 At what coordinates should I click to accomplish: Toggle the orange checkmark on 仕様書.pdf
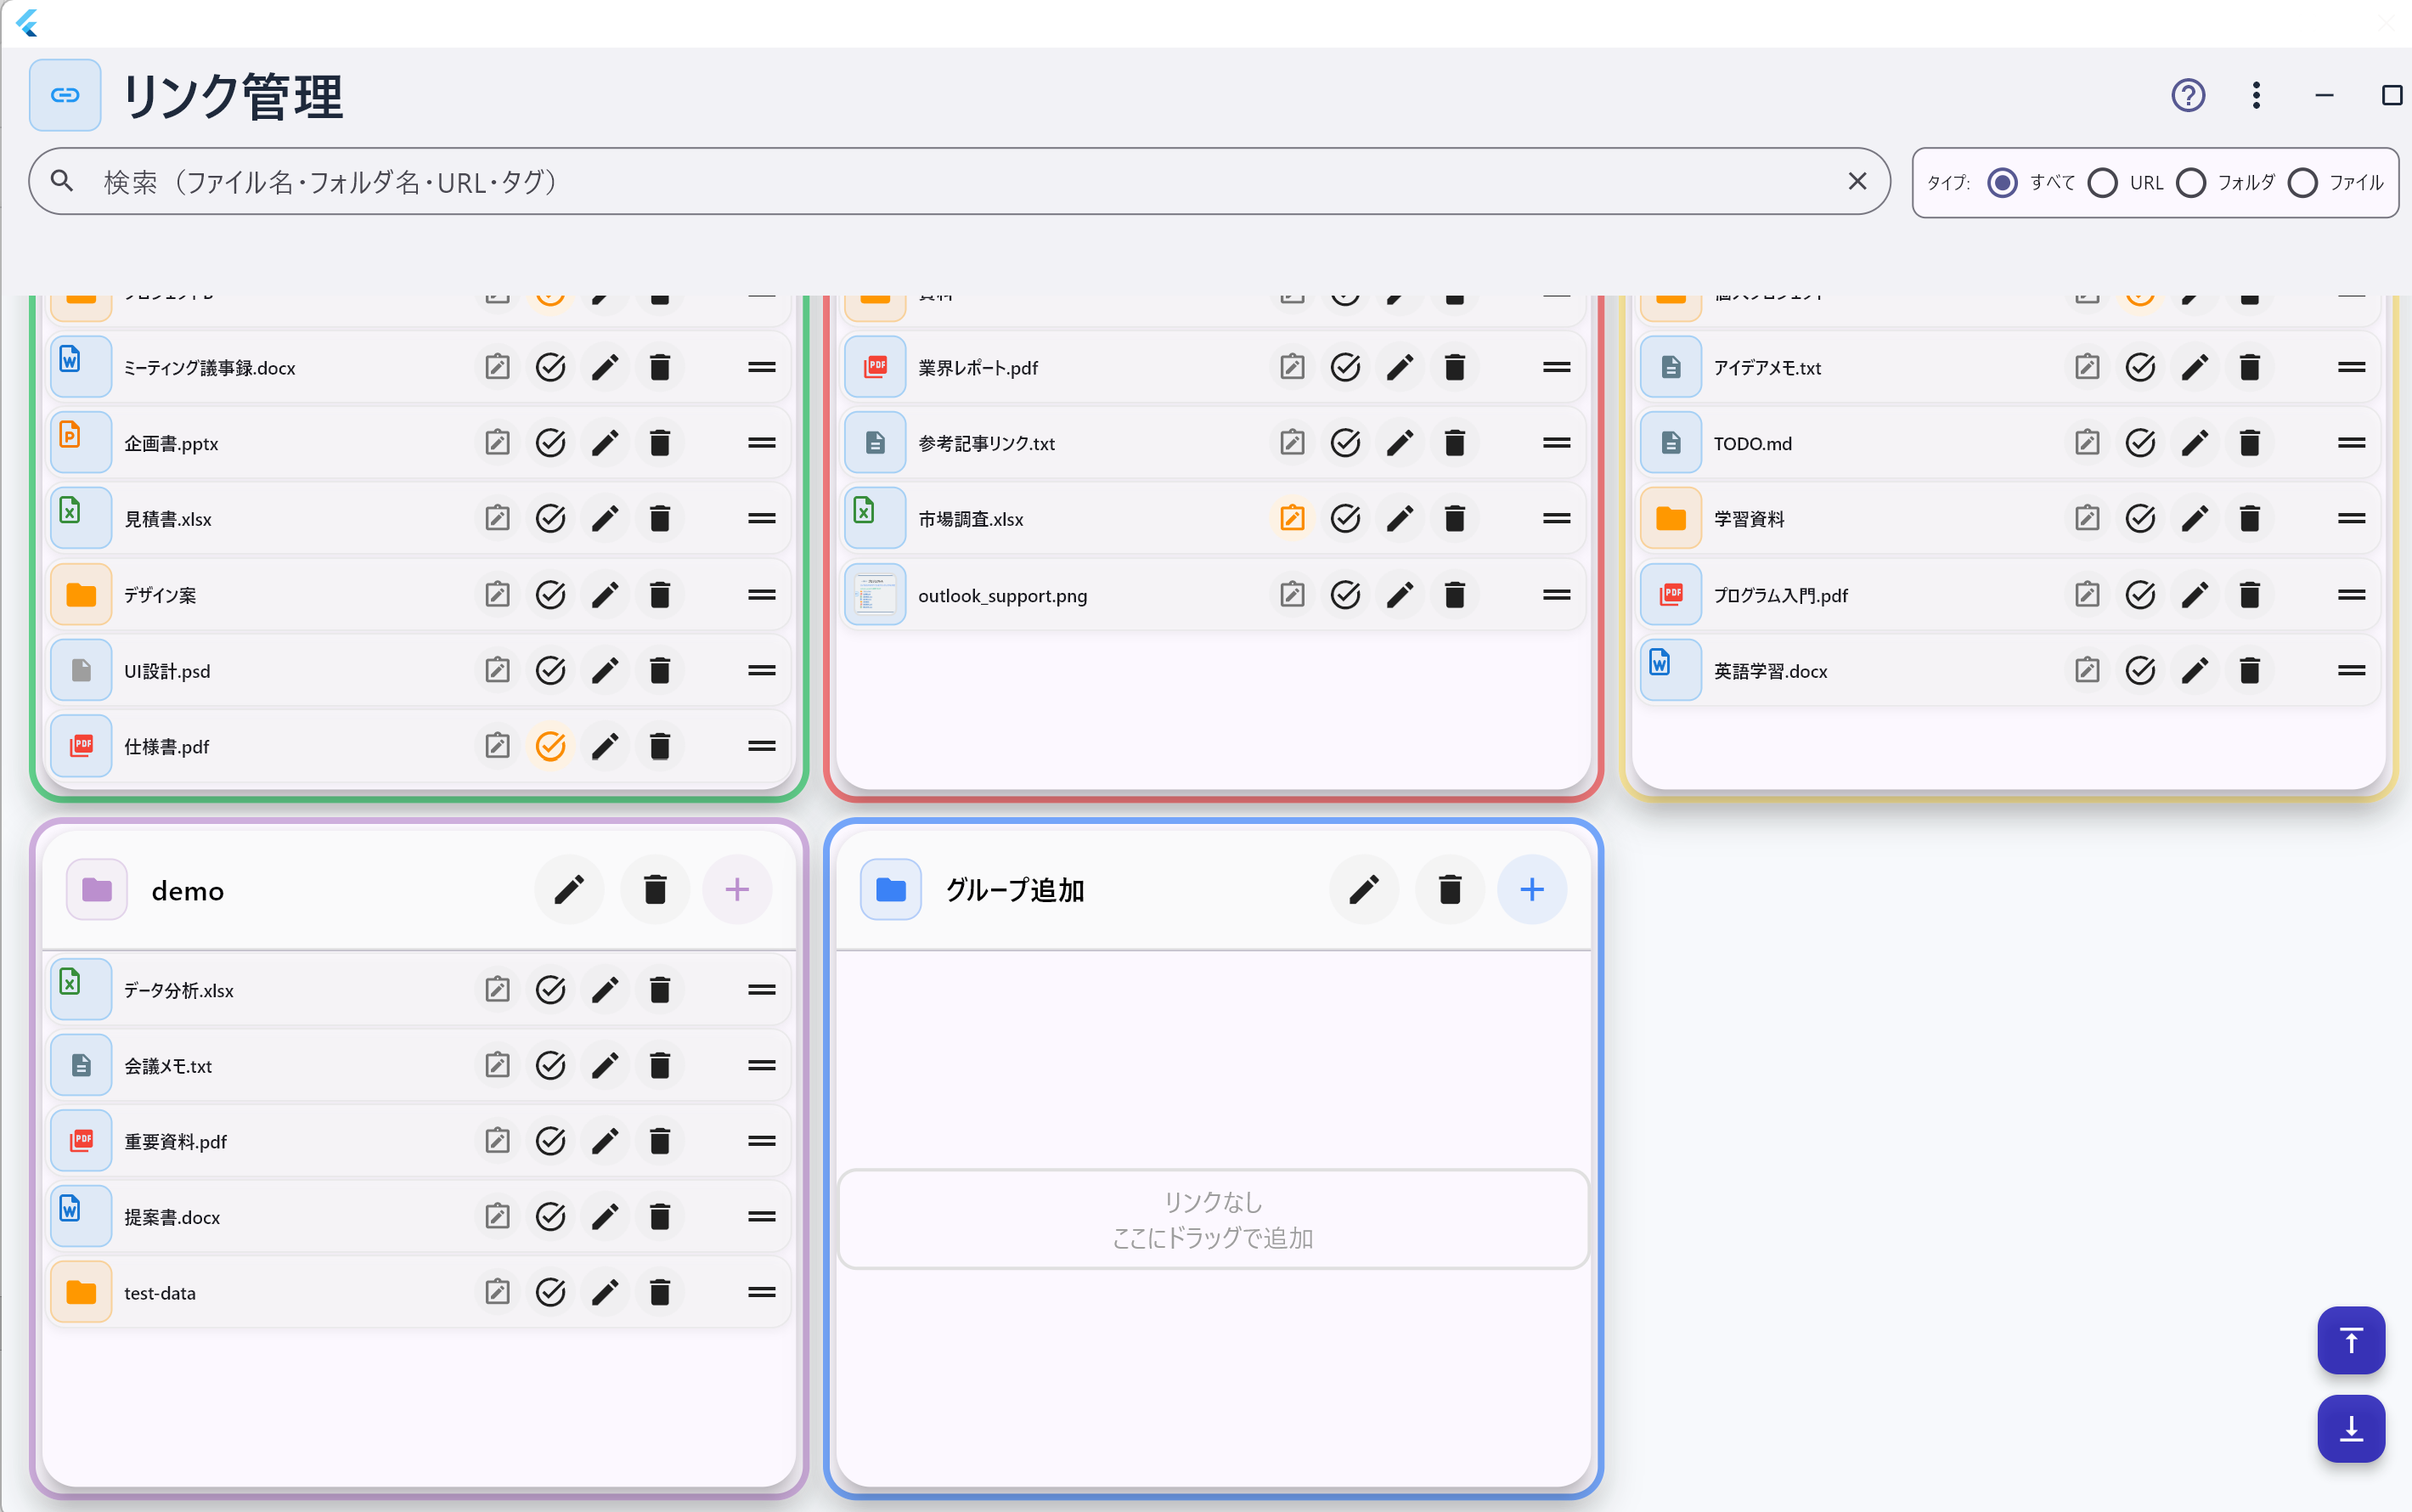click(551, 746)
